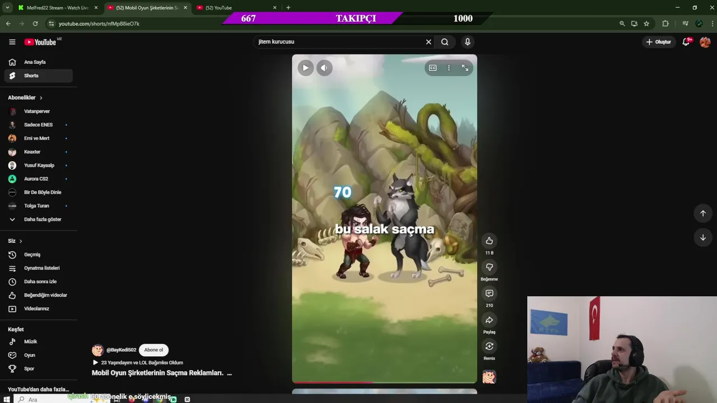Open the Emi ve Mert channel
Image resolution: width=717 pixels, height=403 pixels.
pos(38,138)
